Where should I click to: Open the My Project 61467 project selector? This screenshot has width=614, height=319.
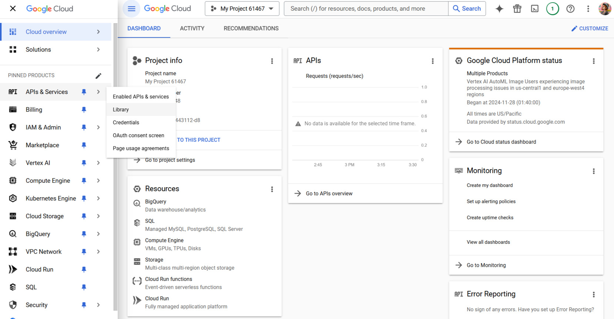coord(242,9)
